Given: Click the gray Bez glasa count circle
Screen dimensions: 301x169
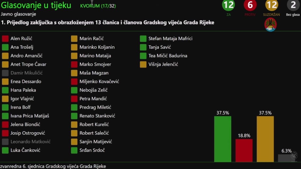Looking at the screenshot, I should click(293, 5).
